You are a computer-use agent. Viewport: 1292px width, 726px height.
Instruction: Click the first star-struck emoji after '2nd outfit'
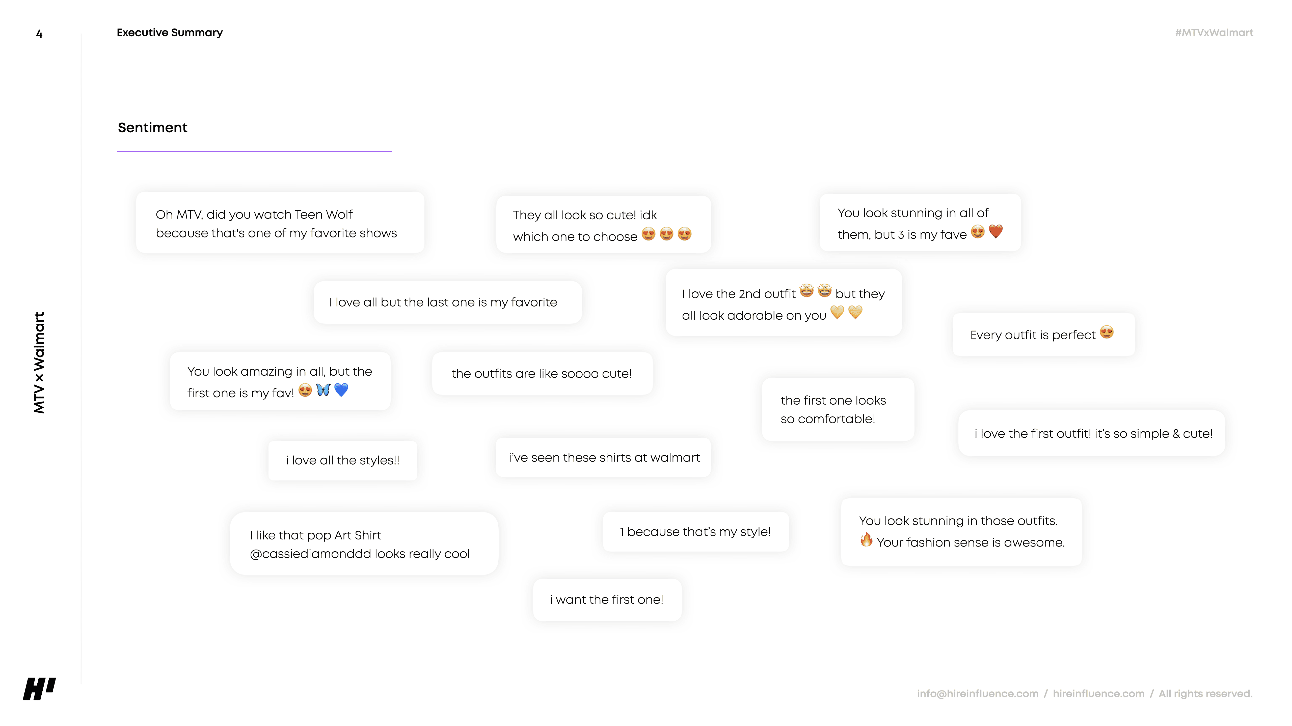point(806,291)
